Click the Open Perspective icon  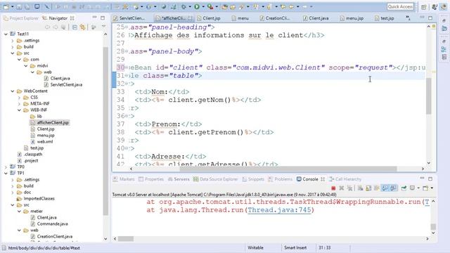tap(424, 7)
